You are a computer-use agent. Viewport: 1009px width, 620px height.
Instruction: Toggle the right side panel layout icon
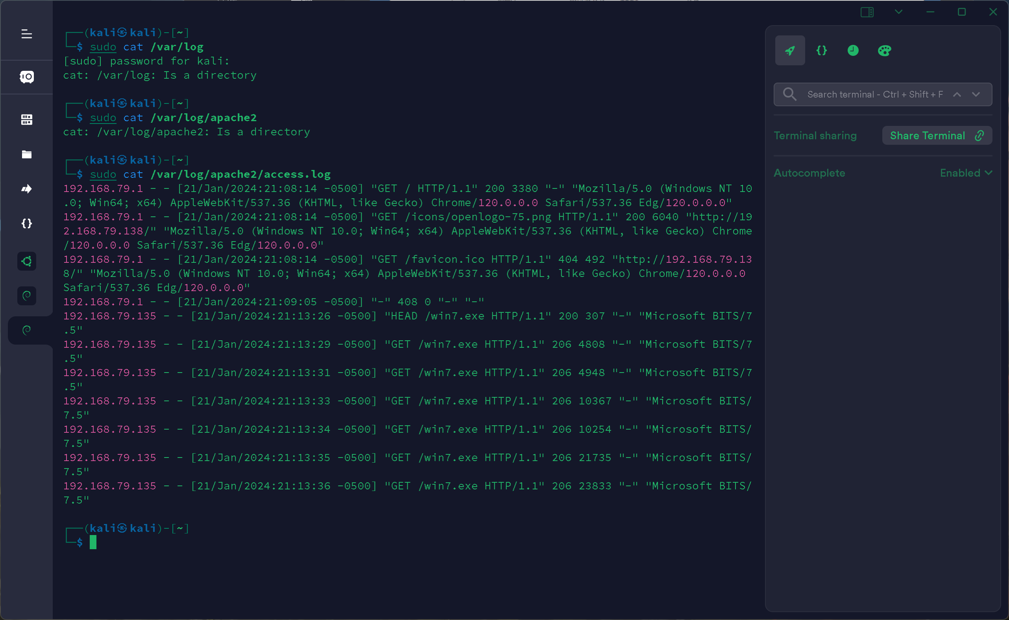coord(867,12)
